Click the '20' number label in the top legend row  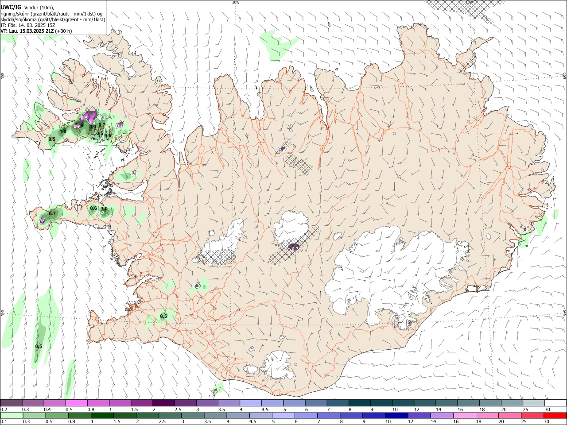coord(504,410)
